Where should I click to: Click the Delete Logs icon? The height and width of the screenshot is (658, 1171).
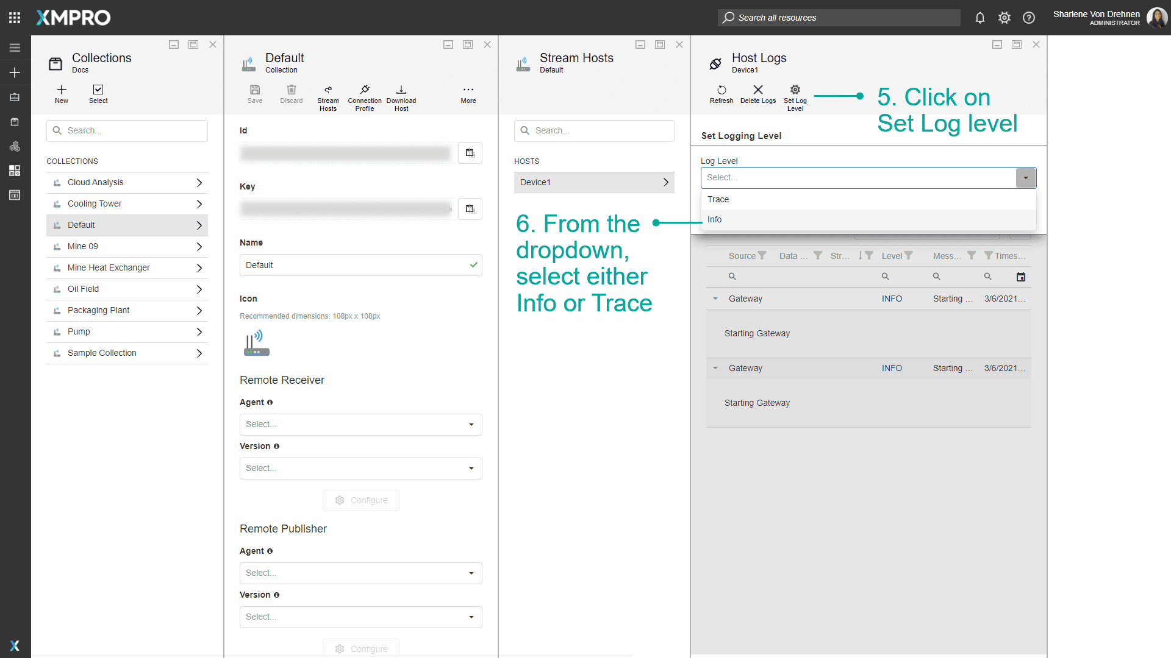pos(757,90)
